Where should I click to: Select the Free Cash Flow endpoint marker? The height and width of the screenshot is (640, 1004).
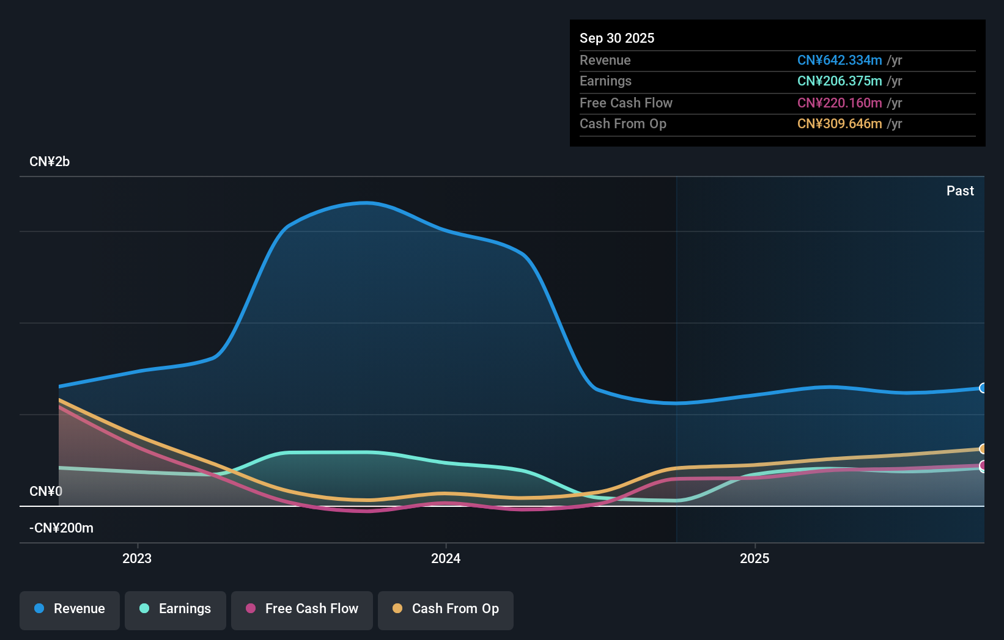[983, 466]
